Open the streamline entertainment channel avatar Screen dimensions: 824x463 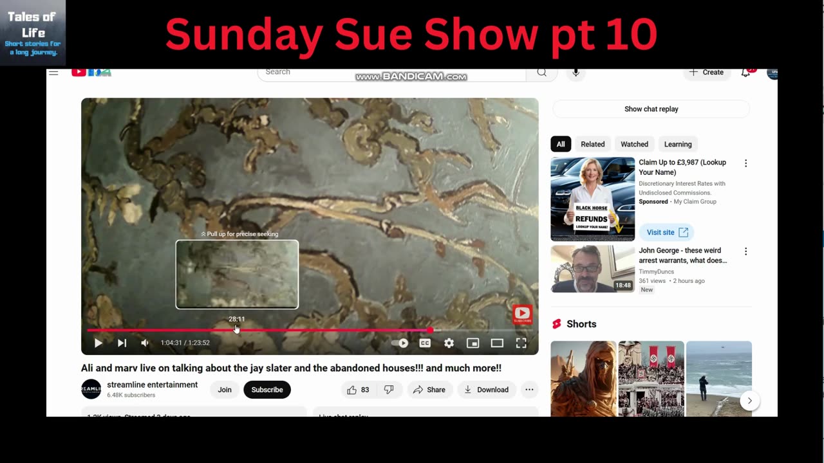pos(91,389)
